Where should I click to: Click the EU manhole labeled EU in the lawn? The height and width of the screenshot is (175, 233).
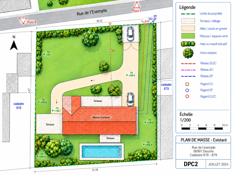110,51
